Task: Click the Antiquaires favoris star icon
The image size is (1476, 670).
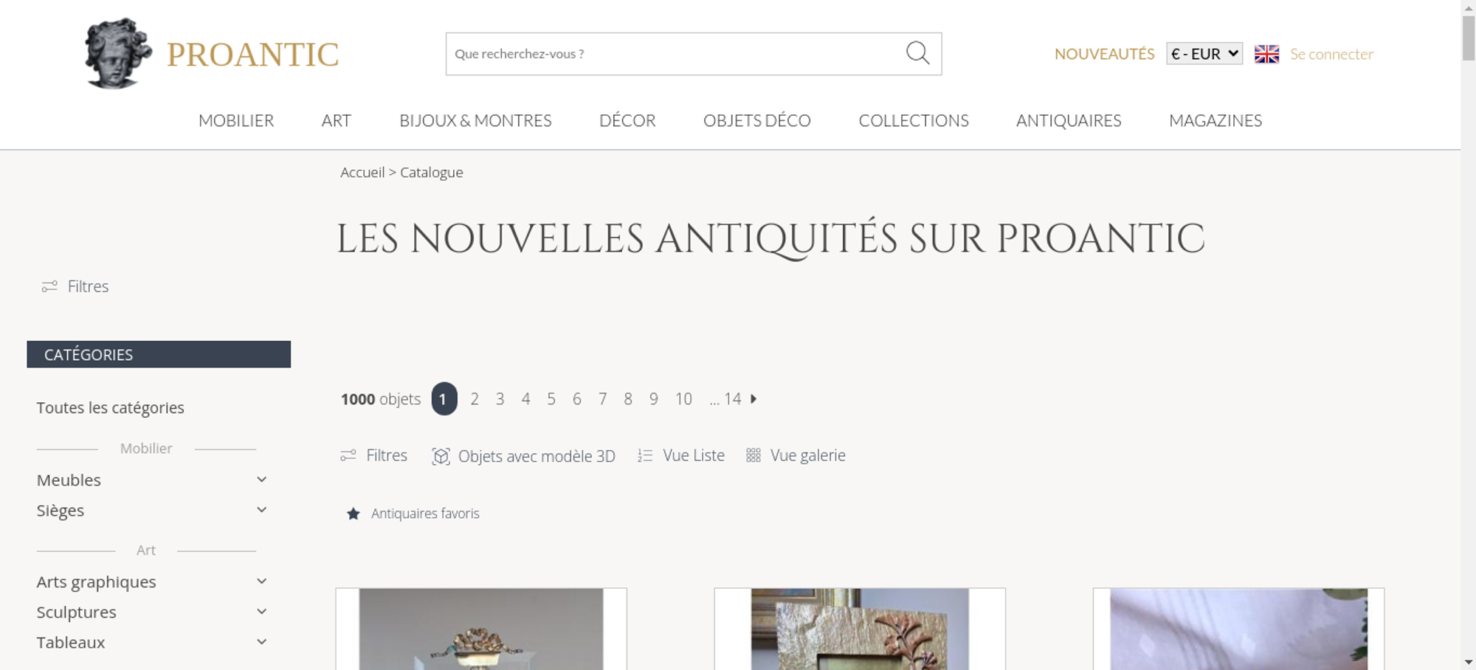Action: tap(354, 514)
